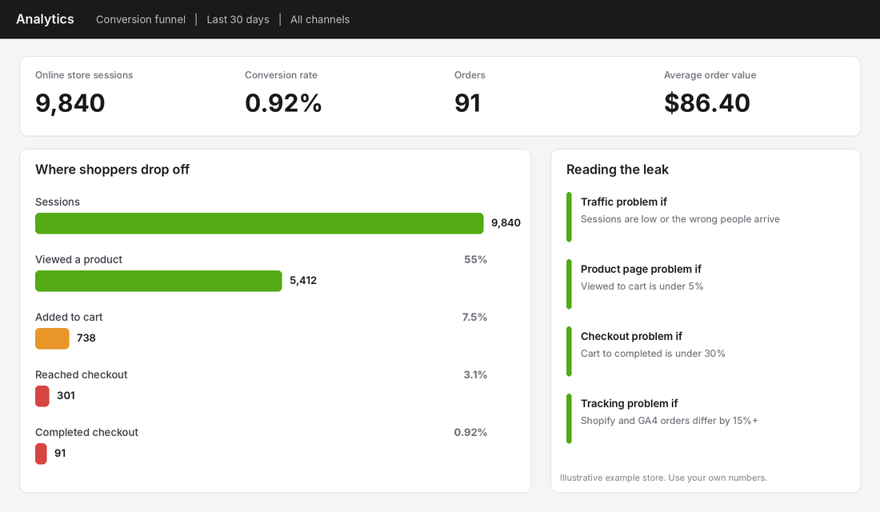Screen dimensions: 880x512
Task: Click the Online store sessions label
Action: (84, 75)
